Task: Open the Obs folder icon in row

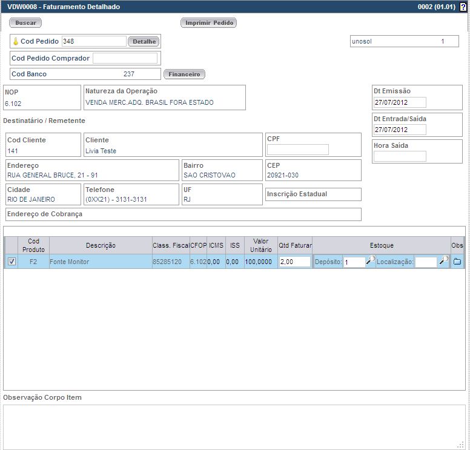Action: [x=457, y=262]
